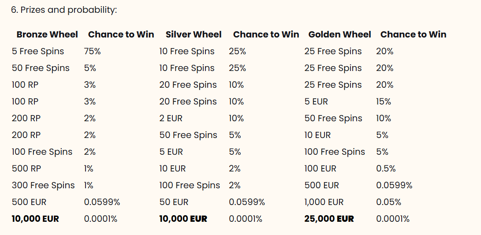Click the "6. Prizes and probability:" heading

point(64,10)
